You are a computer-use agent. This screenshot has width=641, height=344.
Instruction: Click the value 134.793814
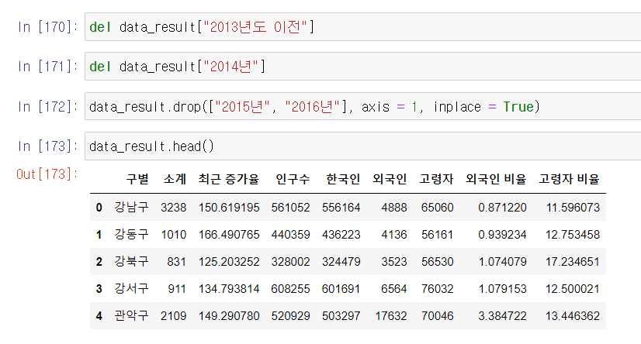coord(229,289)
